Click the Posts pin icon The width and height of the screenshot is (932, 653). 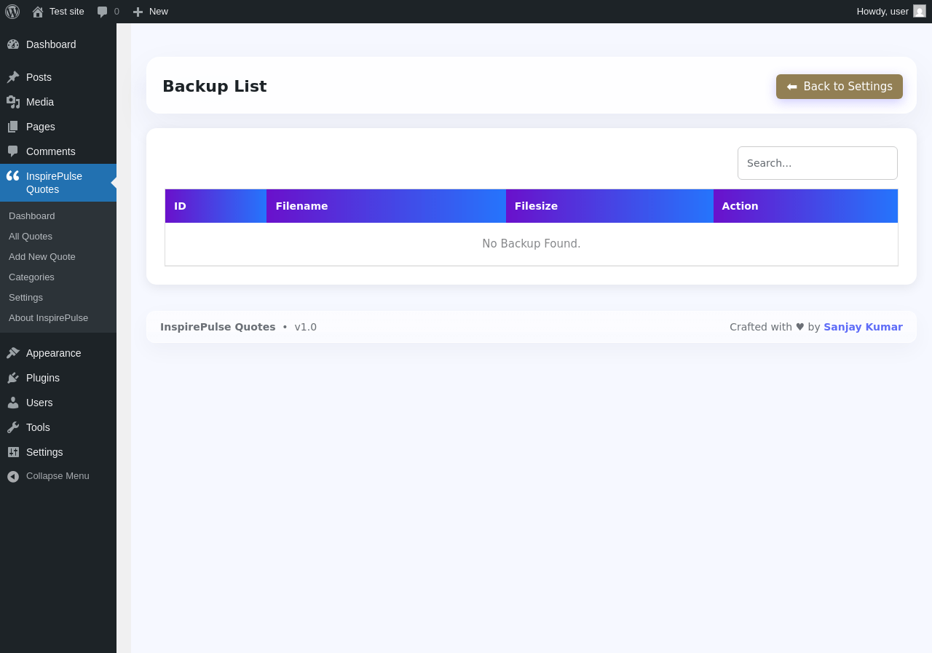pyautogui.click(x=13, y=77)
